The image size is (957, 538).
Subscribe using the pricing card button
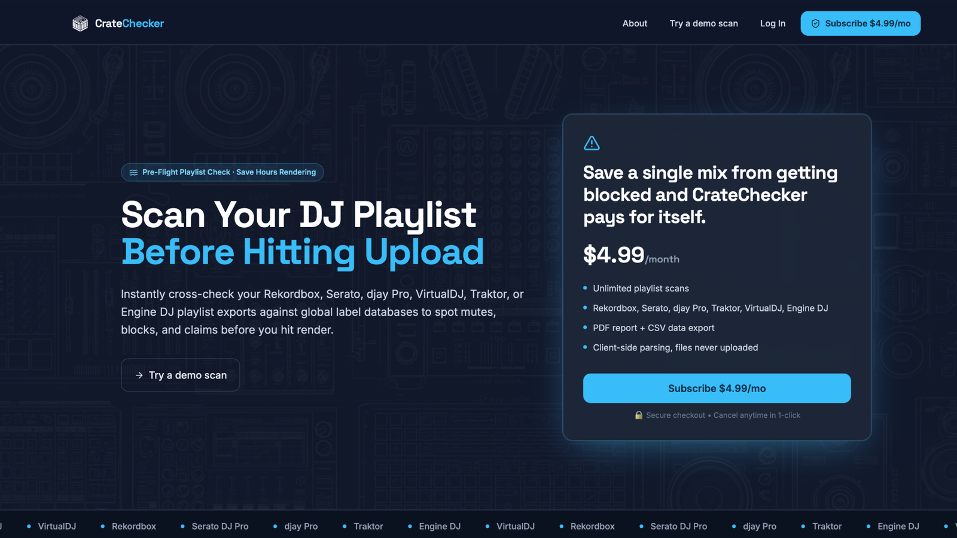[x=717, y=388]
